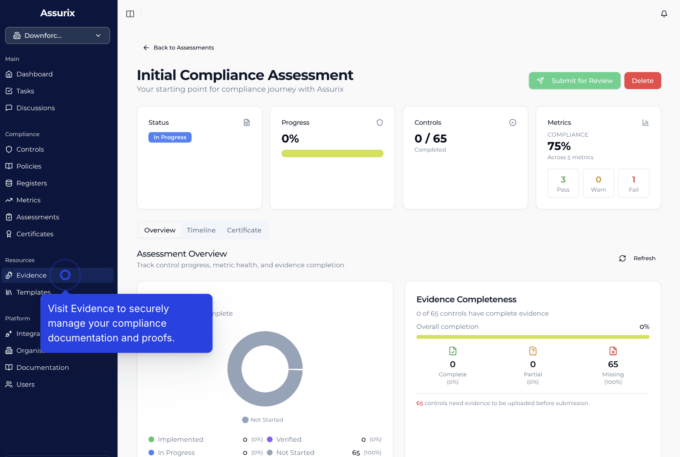Click the back arrow to Assessments
The image size is (680, 457).
(146, 48)
